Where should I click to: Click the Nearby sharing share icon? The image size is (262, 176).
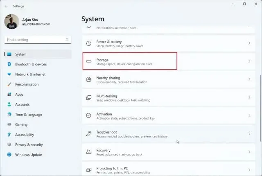click(x=89, y=79)
